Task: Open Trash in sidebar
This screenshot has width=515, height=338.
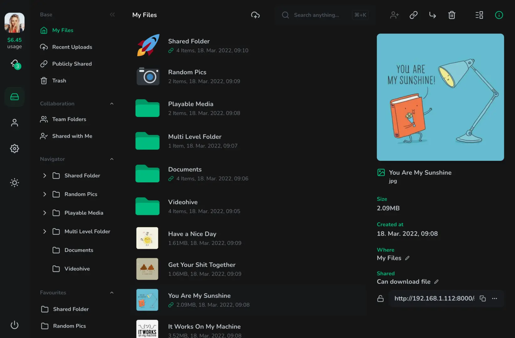Action: tap(53, 81)
